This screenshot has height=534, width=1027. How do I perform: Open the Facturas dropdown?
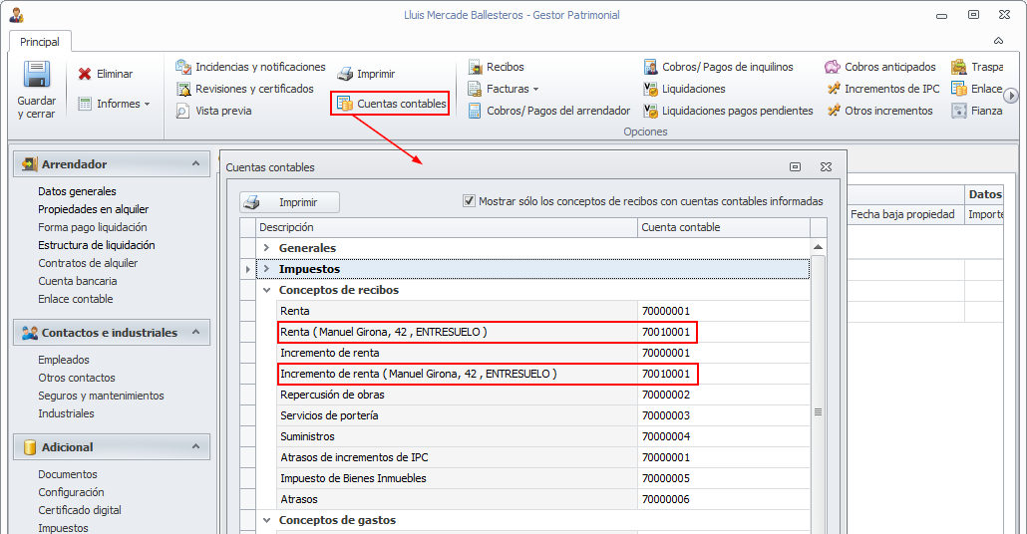point(503,89)
